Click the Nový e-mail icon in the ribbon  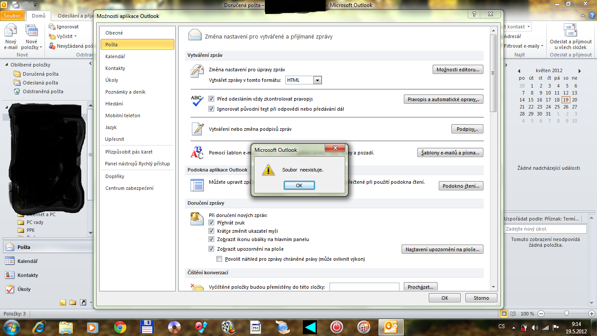point(10,31)
